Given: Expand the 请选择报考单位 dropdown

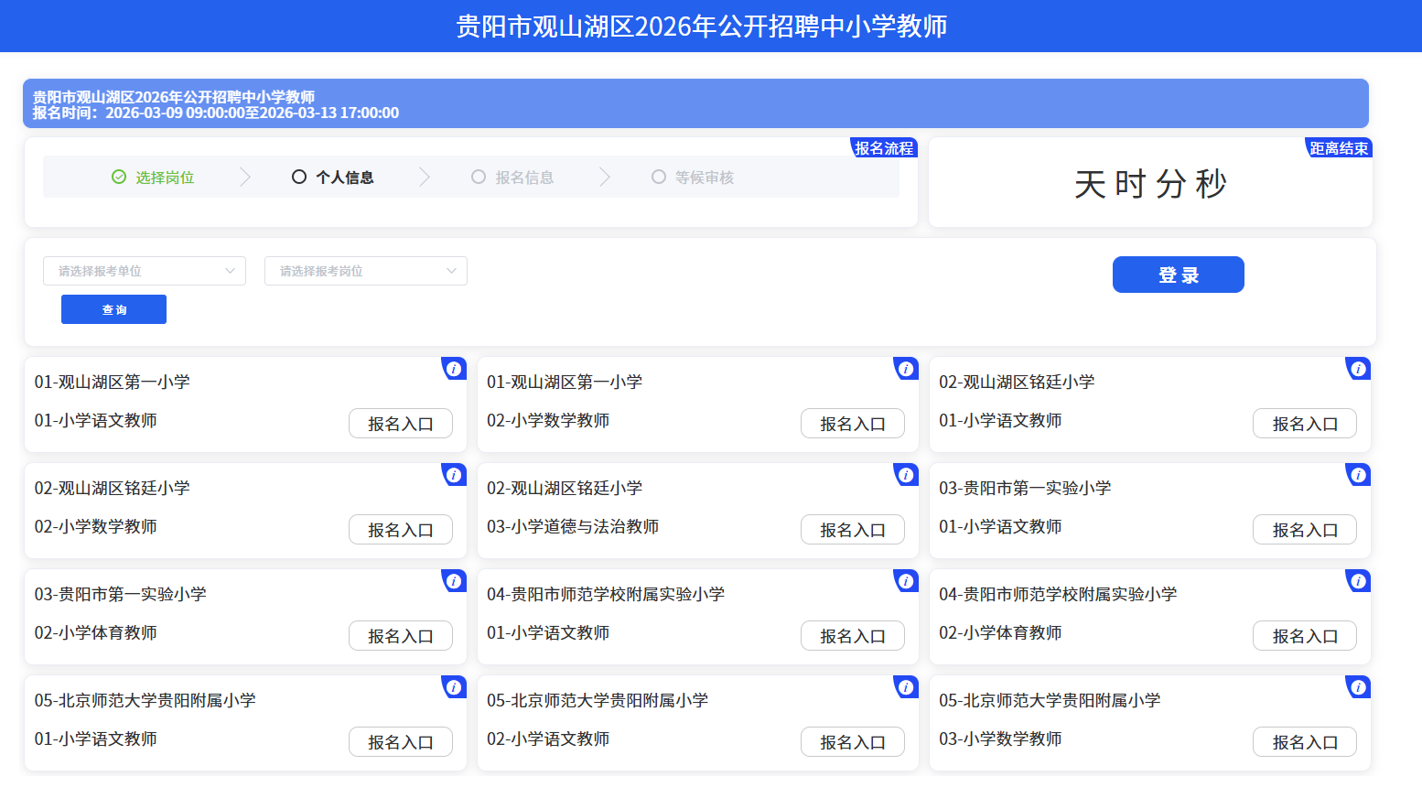Looking at the screenshot, I should point(145,271).
